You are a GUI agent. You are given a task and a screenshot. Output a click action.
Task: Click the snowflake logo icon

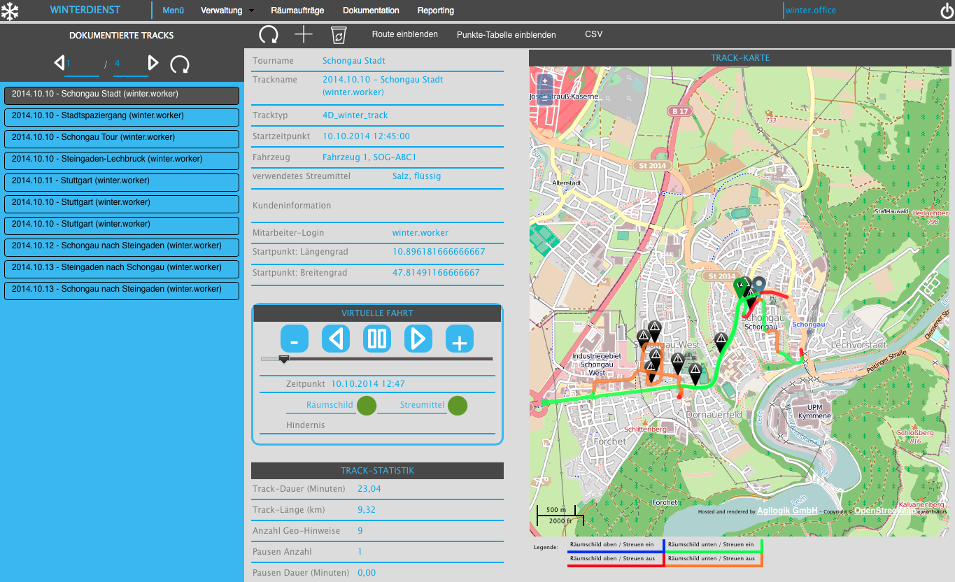point(10,11)
